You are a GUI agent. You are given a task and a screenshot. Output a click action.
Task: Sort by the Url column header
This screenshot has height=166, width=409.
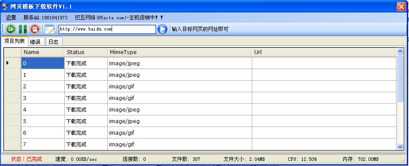324,52
